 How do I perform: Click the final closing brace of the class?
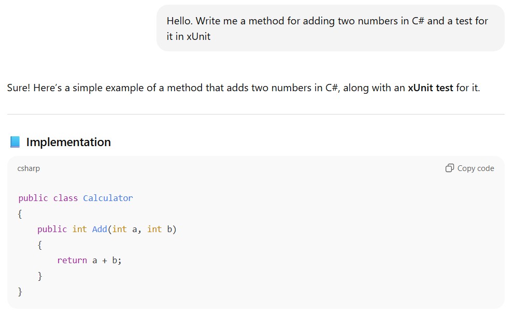(20, 292)
